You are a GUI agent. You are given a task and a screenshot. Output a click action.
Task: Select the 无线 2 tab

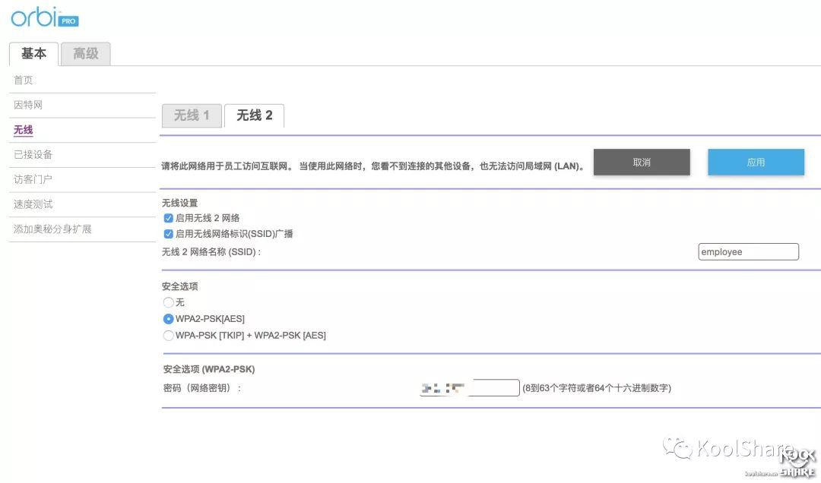(x=254, y=115)
